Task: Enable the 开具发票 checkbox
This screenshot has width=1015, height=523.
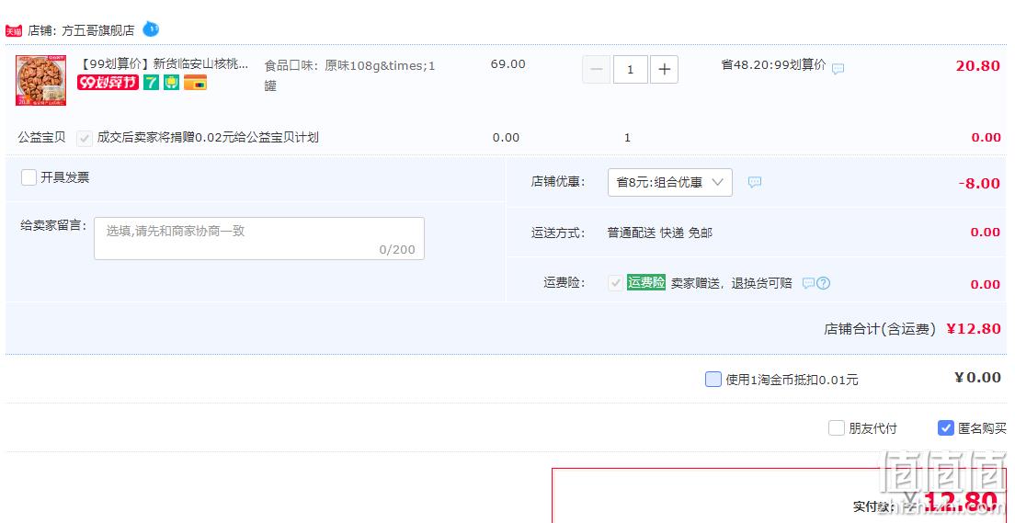Action: tap(29, 177)
